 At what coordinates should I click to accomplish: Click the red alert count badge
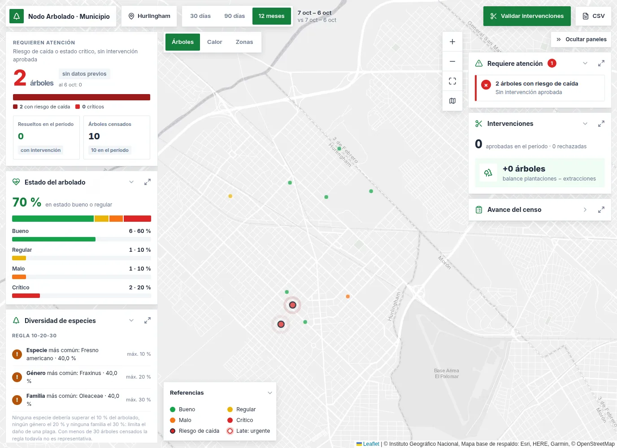tap(552, 63)
